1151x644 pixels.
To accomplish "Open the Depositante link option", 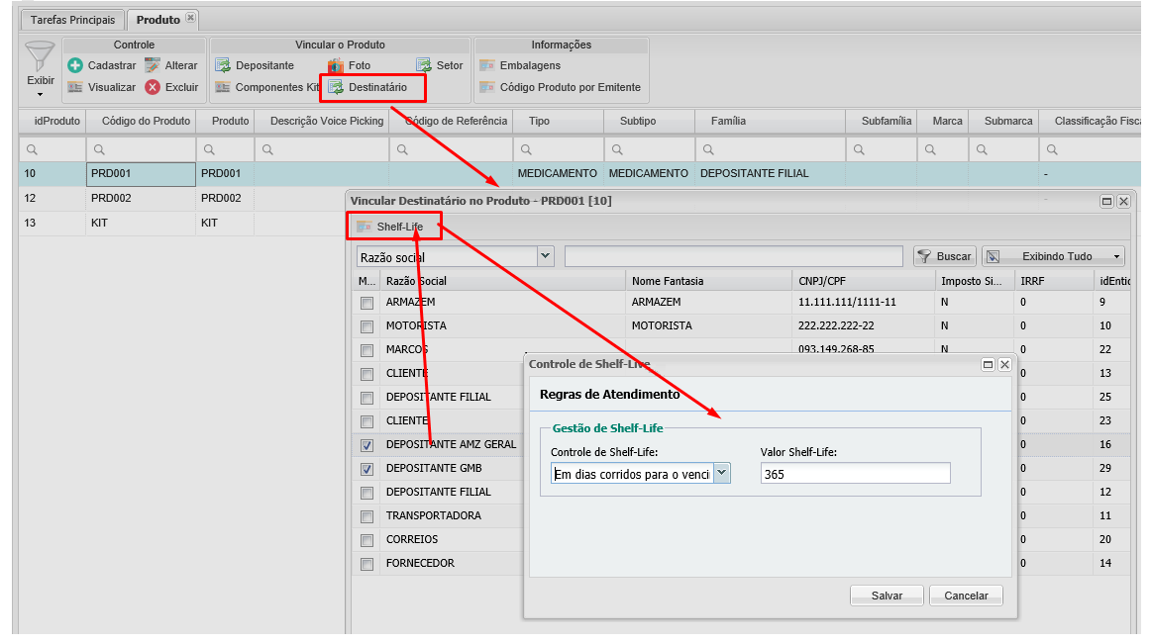I will click(255, 65).
